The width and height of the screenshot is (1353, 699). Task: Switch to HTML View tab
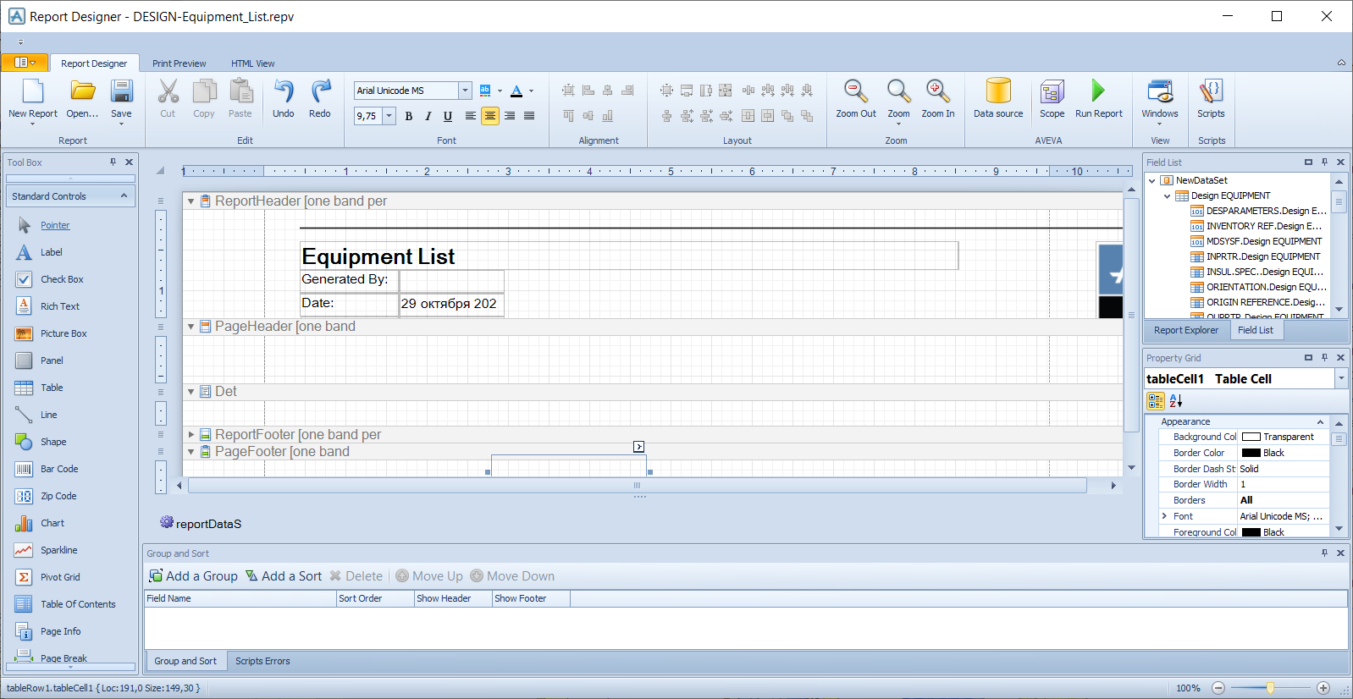point(253,63)
